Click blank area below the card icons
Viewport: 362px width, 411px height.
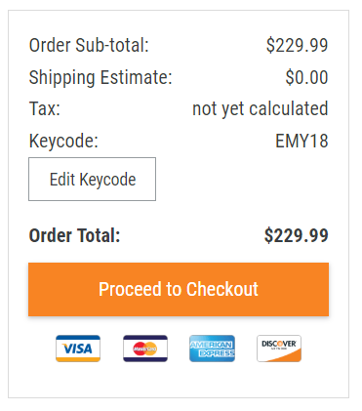pyautogui.click(x=179, y=380)
